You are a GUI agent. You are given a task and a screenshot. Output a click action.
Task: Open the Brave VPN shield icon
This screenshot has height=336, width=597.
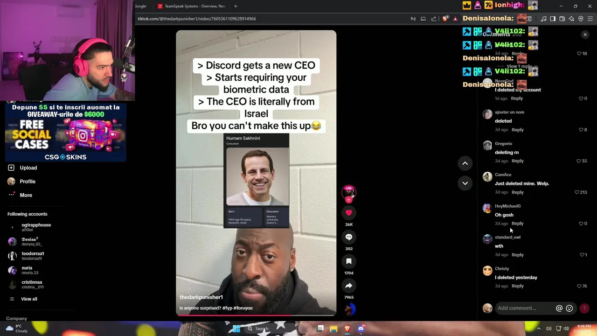581,19
